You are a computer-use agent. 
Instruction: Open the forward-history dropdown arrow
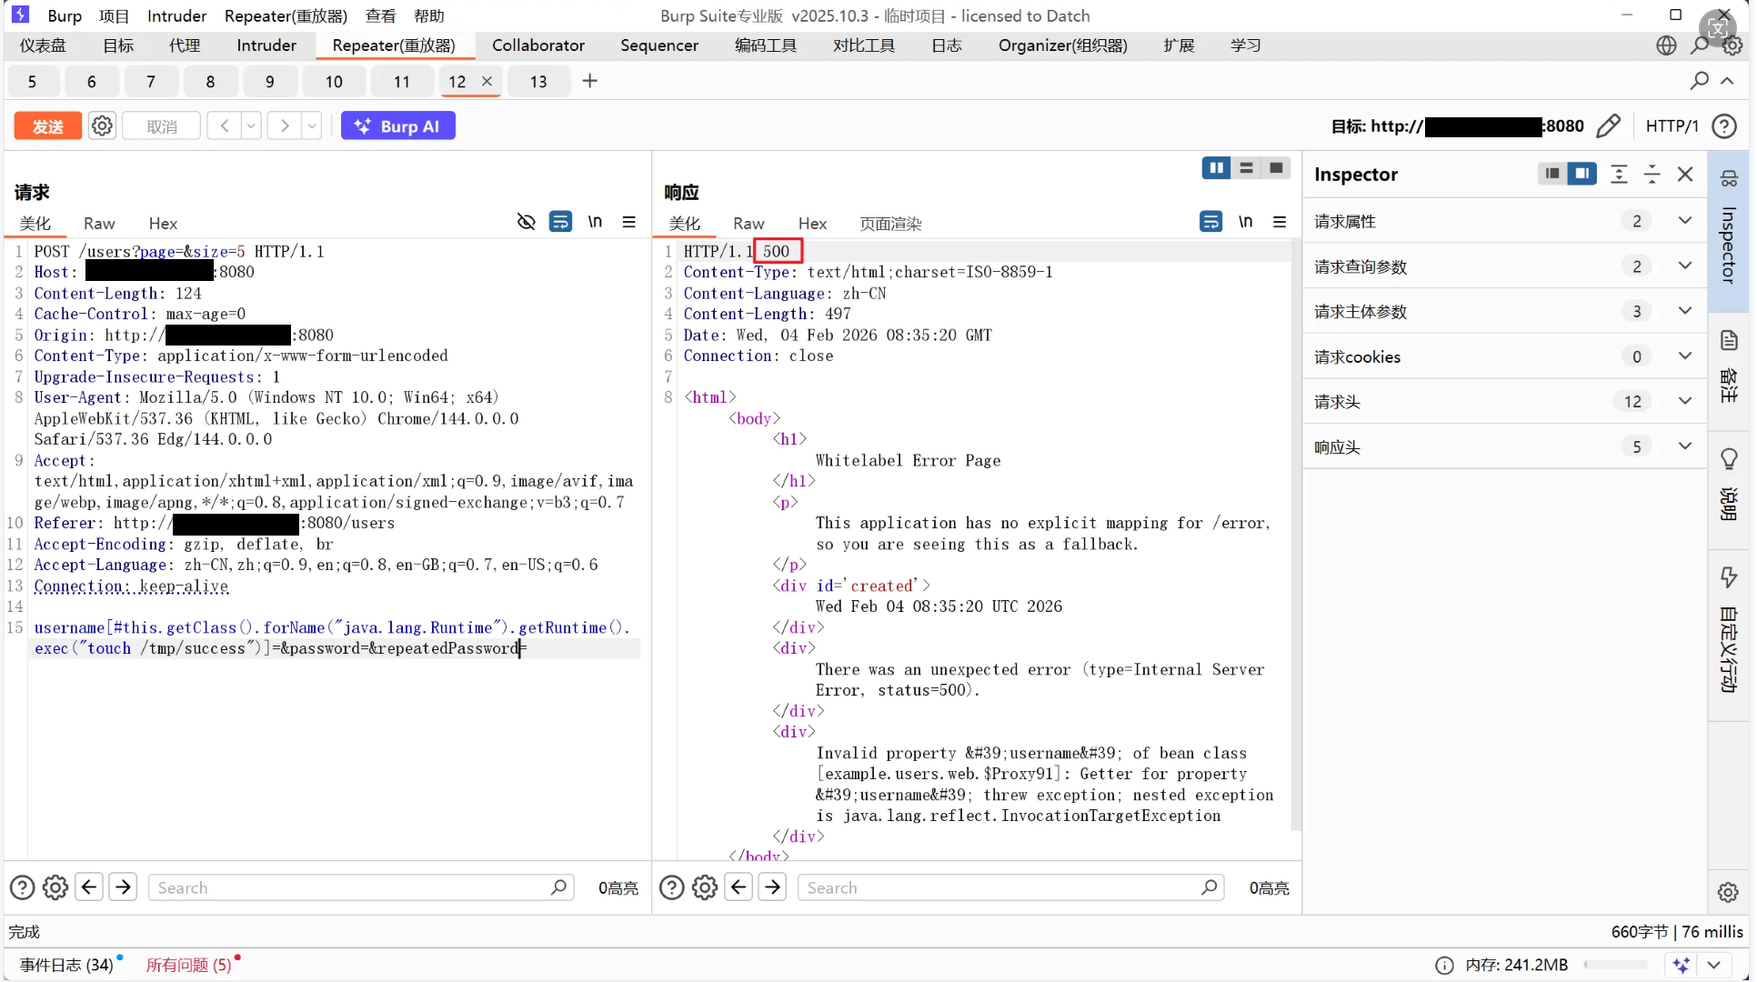(312, 125)
